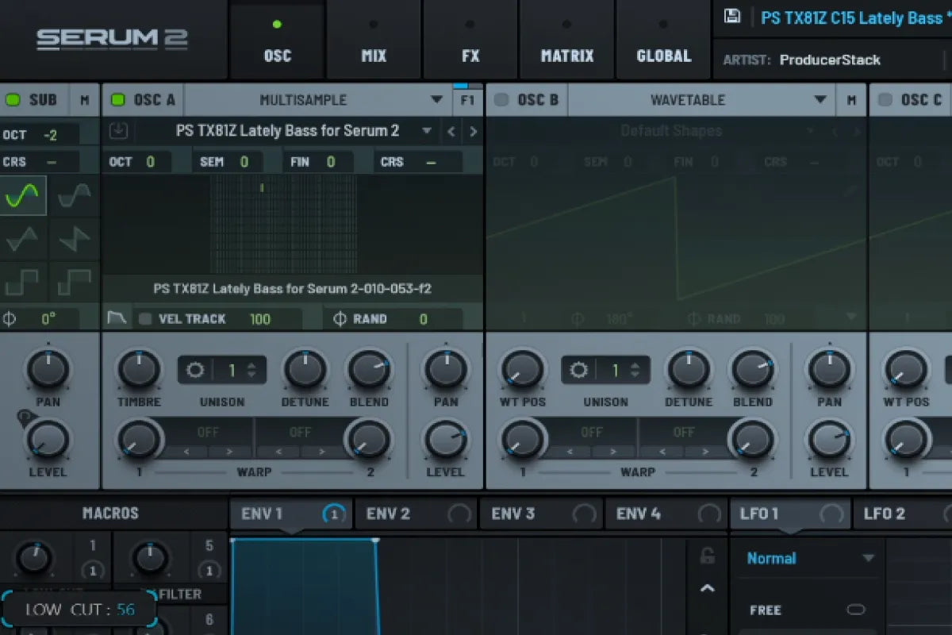
Task: Click OSC A unison settings gear icon
Action: [x=195, y=370]
